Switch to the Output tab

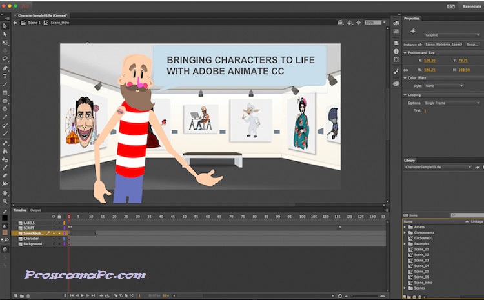coord(35,210)
